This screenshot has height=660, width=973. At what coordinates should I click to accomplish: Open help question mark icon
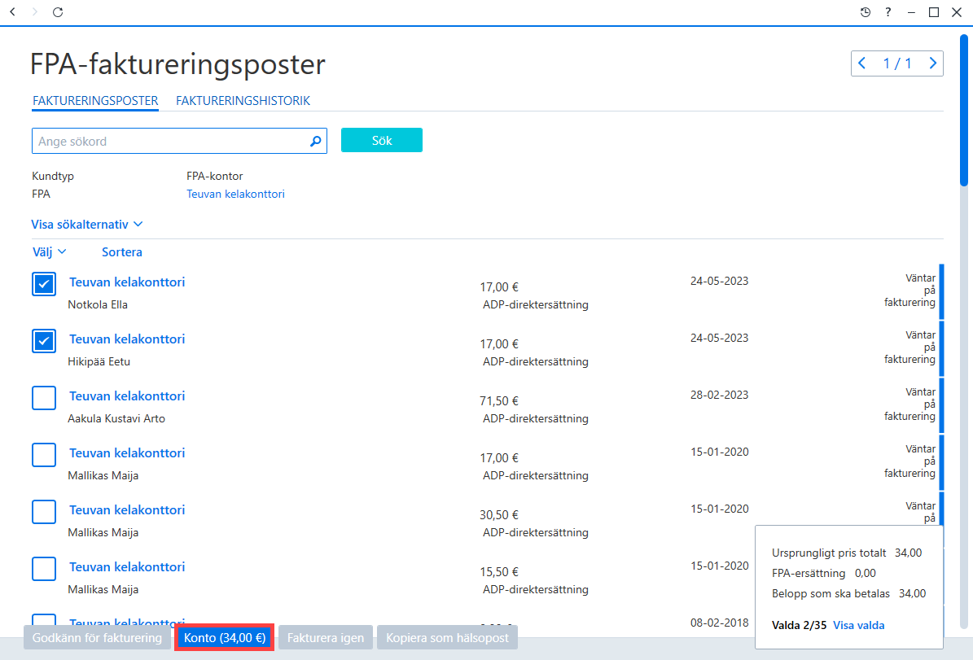click(888, 11)
